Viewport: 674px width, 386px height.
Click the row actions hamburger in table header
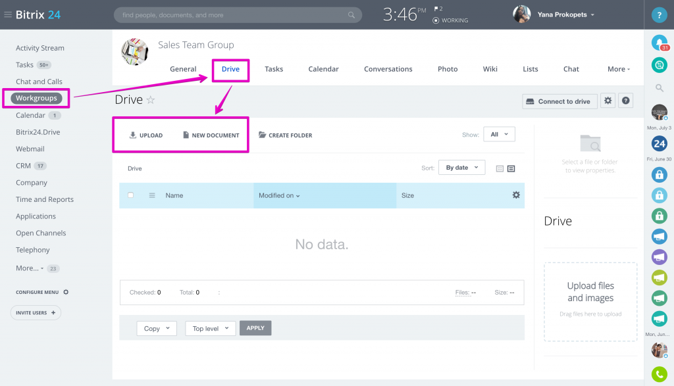click(152, 195)
